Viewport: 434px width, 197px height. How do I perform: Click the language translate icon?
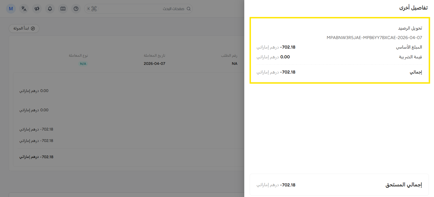pyautogui.click(x=24, y=9)
